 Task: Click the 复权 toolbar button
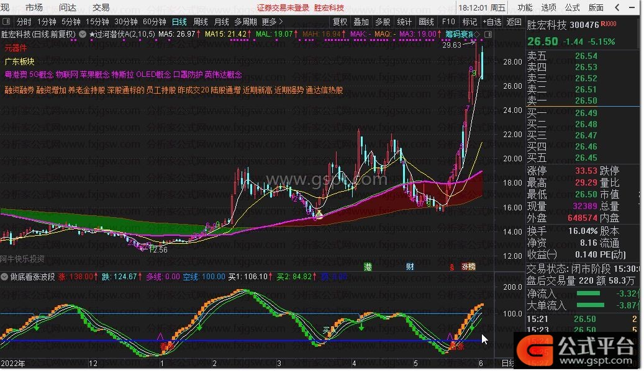340,22
